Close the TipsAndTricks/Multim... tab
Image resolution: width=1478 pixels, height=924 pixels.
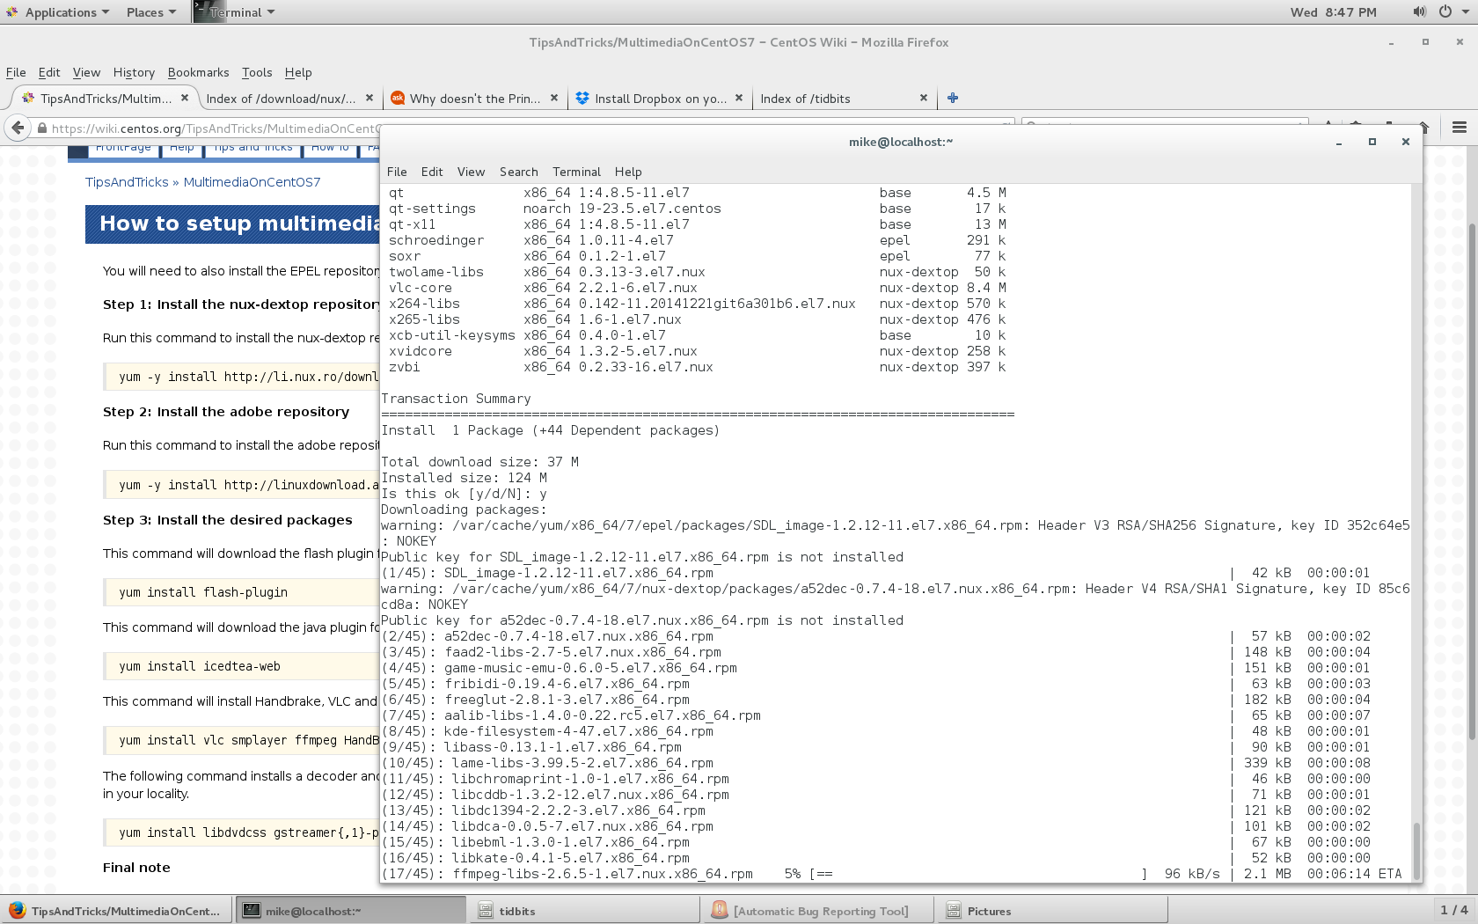185,98
